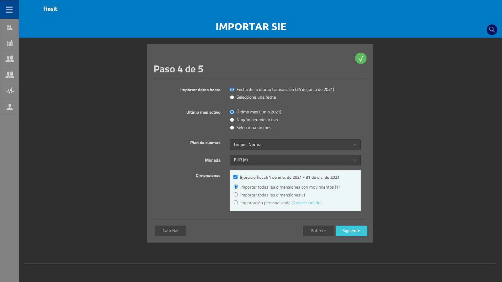Click the Cancelar button
Screen dimensions: 502x282
click(171, 231)
